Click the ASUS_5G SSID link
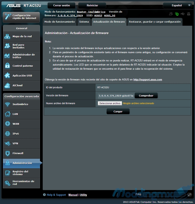 click(x=110, y=15)
